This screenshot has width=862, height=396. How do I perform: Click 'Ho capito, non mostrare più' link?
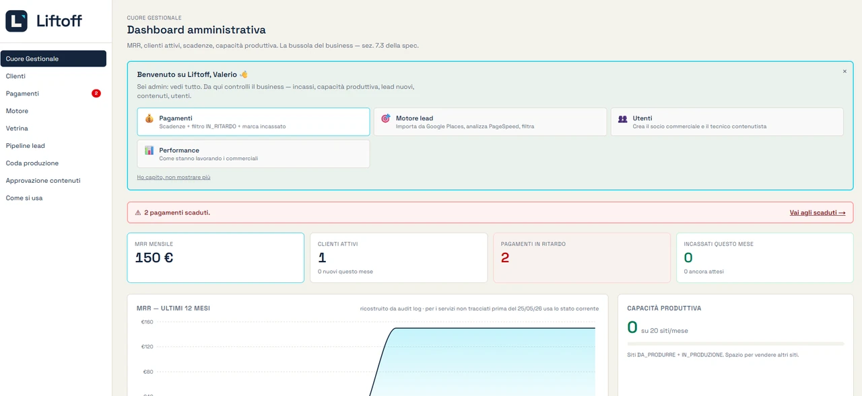[174, 177]
